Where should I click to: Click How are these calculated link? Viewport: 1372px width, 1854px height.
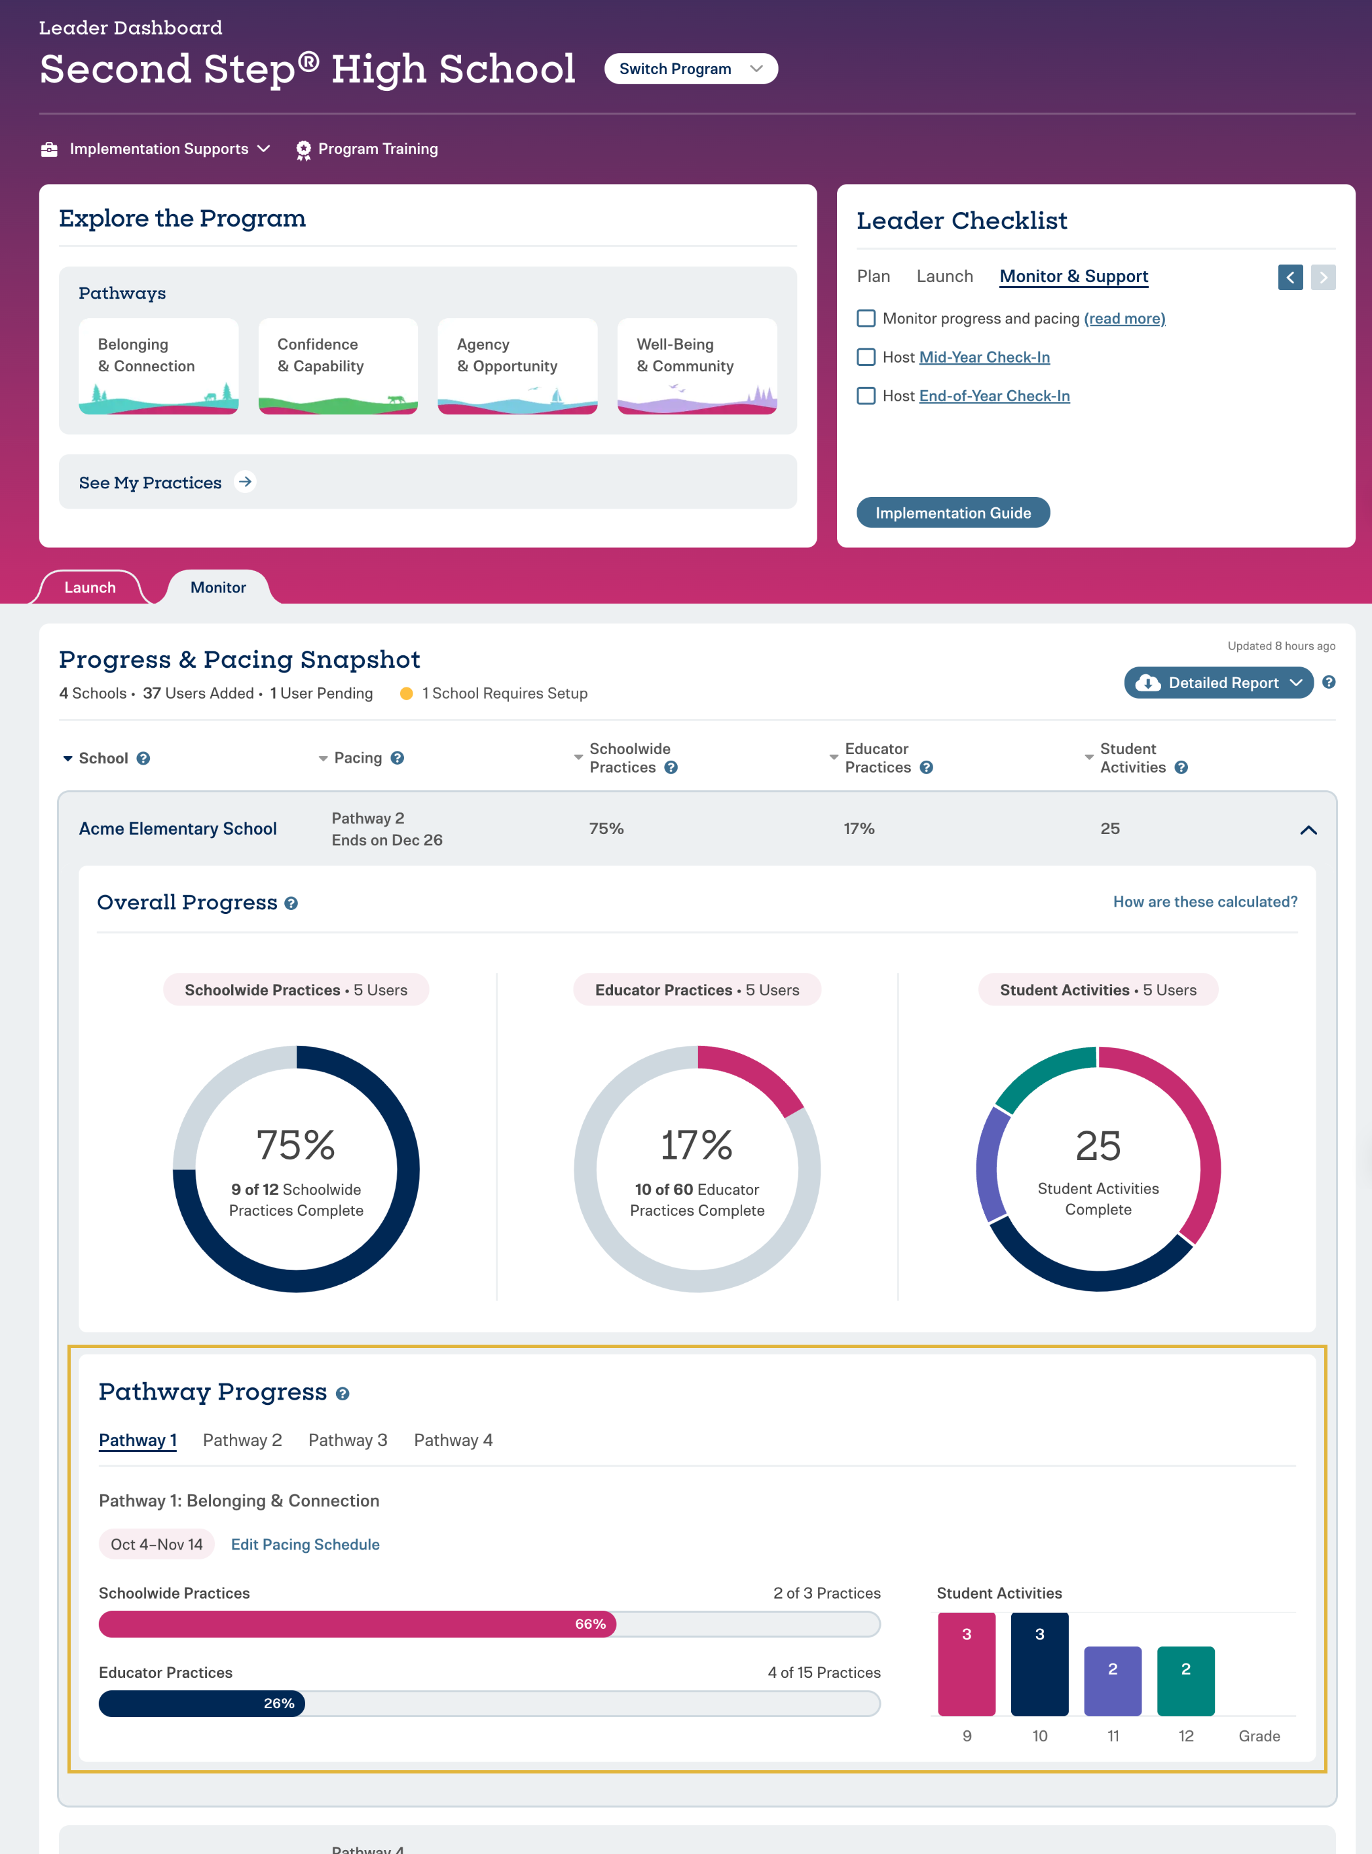click(x=1205, y=901)
